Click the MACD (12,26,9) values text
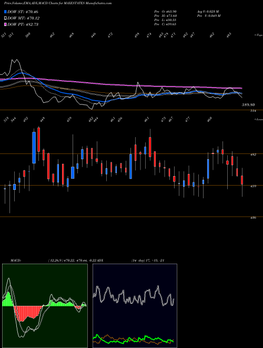This screenshot has height=348, width=263. (73, 260)
